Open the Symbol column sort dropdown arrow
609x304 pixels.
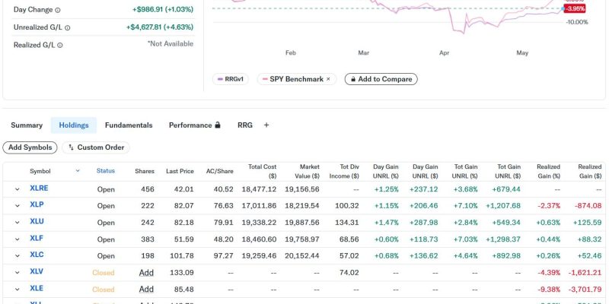(x=78, y=171)
